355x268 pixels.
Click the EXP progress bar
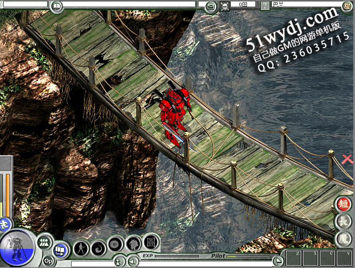tap(177, 256)
